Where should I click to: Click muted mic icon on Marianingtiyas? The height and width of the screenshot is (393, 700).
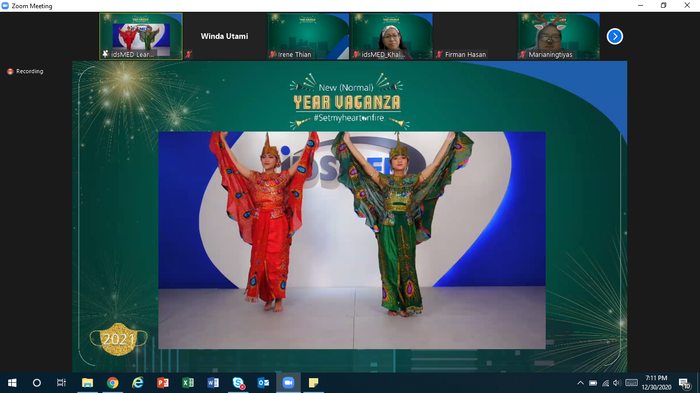[x=523, y=54]
